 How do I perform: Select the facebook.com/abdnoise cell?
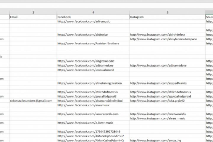(93, 35)
